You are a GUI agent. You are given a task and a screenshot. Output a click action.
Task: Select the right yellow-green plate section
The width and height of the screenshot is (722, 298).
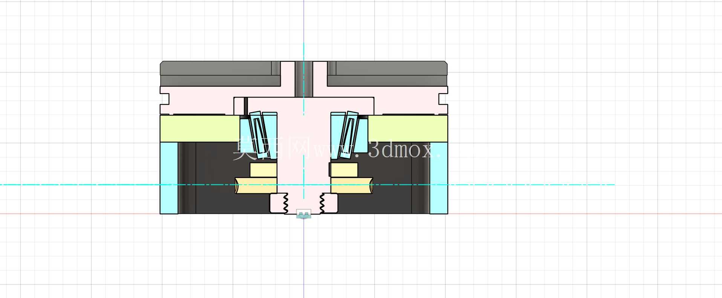(x=408, y=129)
